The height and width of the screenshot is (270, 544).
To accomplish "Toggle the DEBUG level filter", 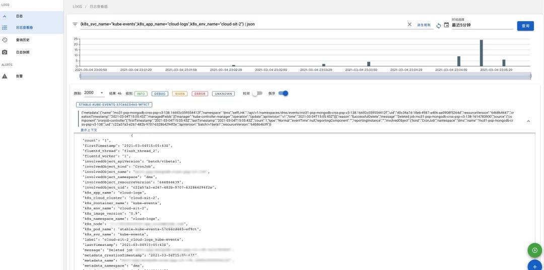I will click(160, 94).
